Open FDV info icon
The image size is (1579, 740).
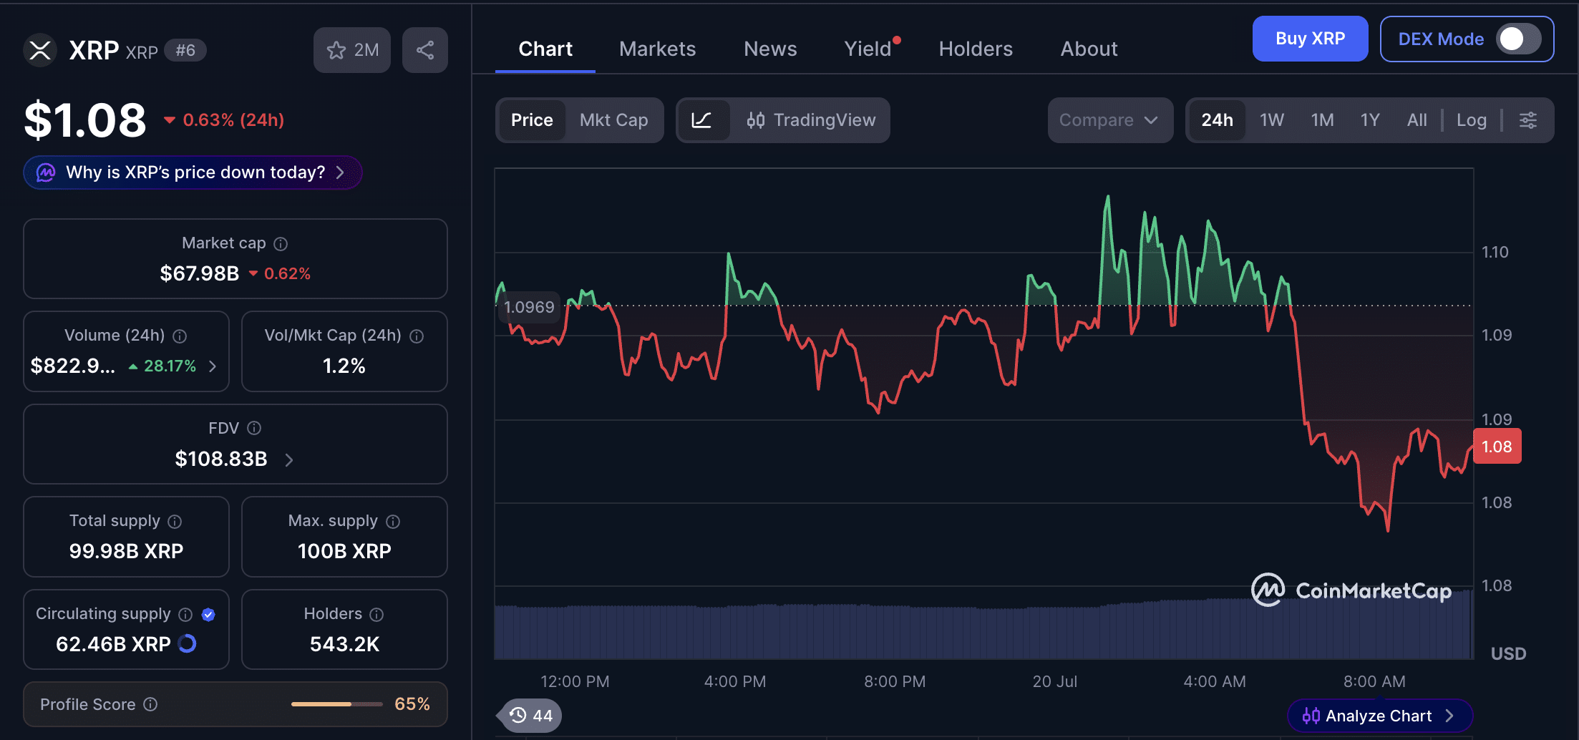click(254, 428)
